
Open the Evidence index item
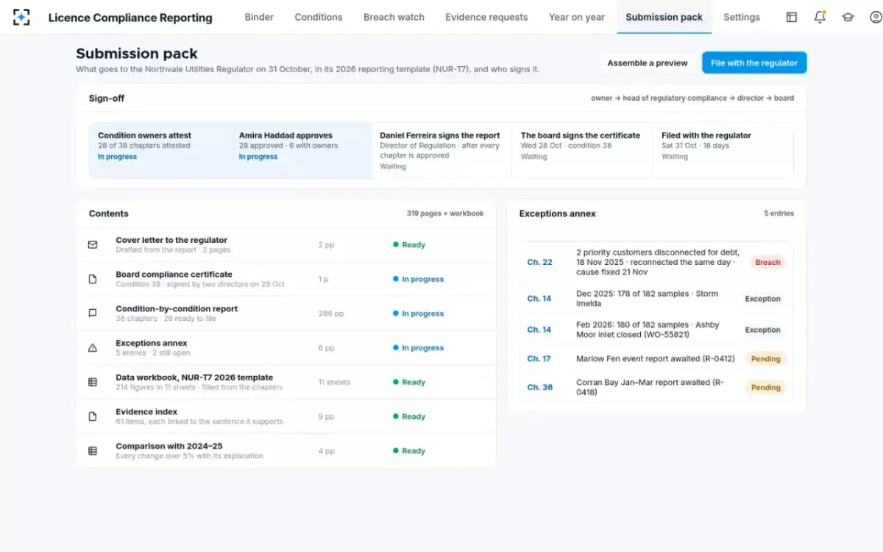click(286, 417)
